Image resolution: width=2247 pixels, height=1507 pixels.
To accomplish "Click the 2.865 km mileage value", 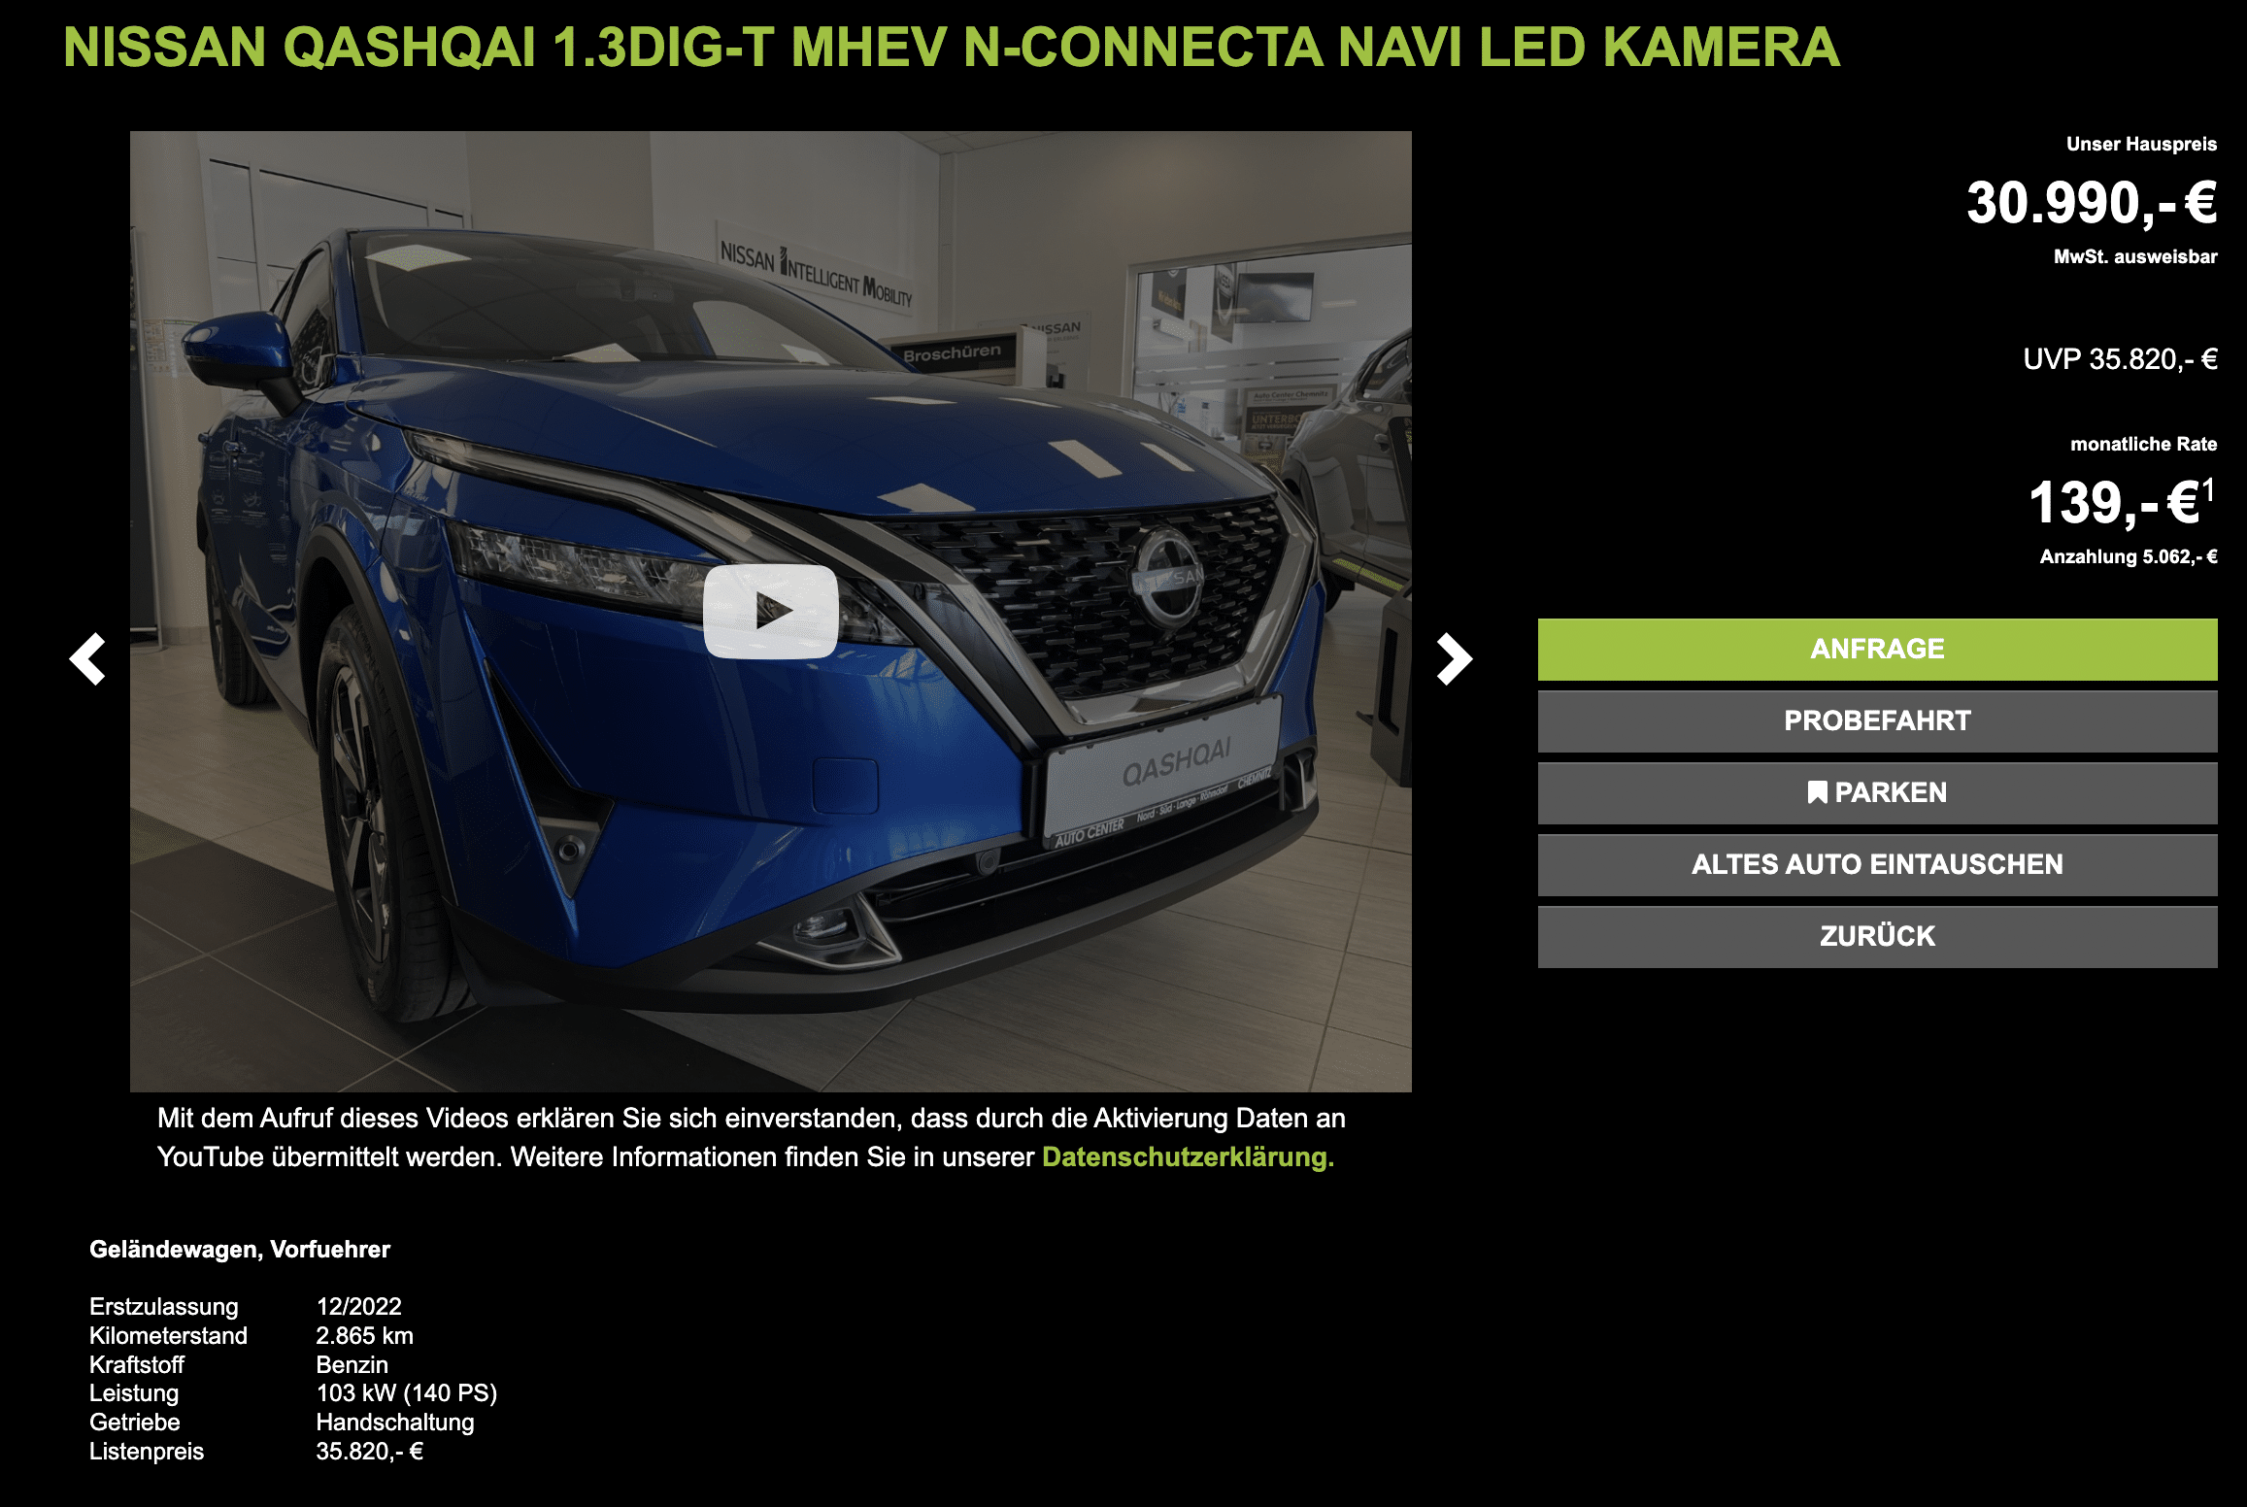I will tap(364, 1336).
